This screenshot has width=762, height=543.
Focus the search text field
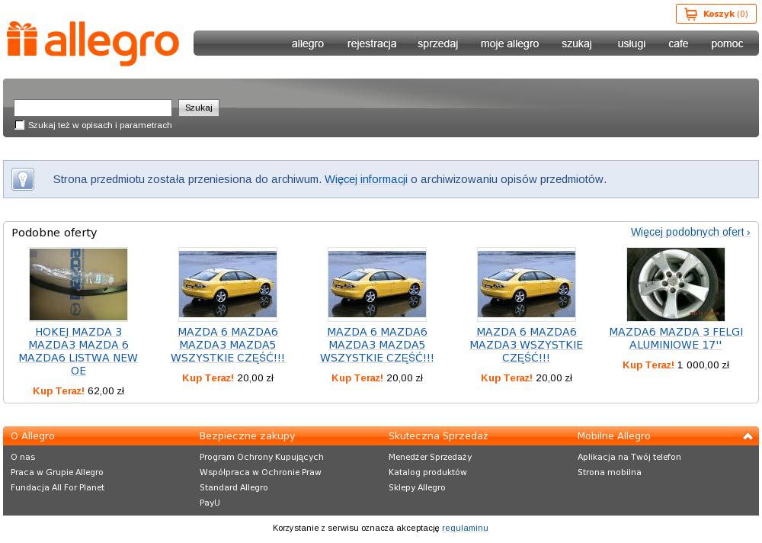[93, 108]
